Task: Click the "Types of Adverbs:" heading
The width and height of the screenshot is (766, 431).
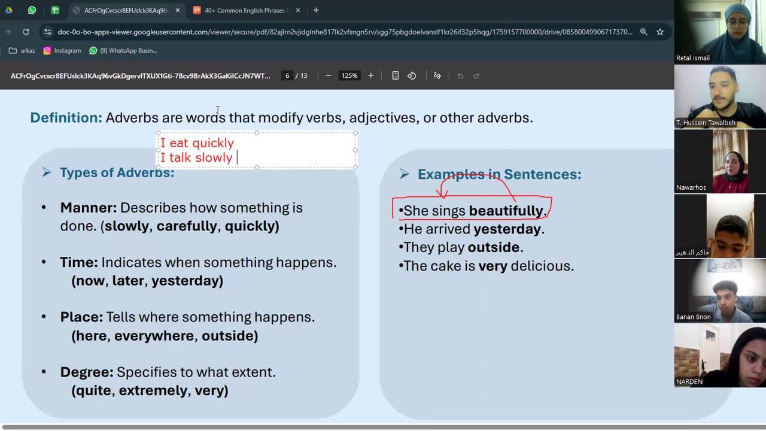Action: [x=117, y=172]
